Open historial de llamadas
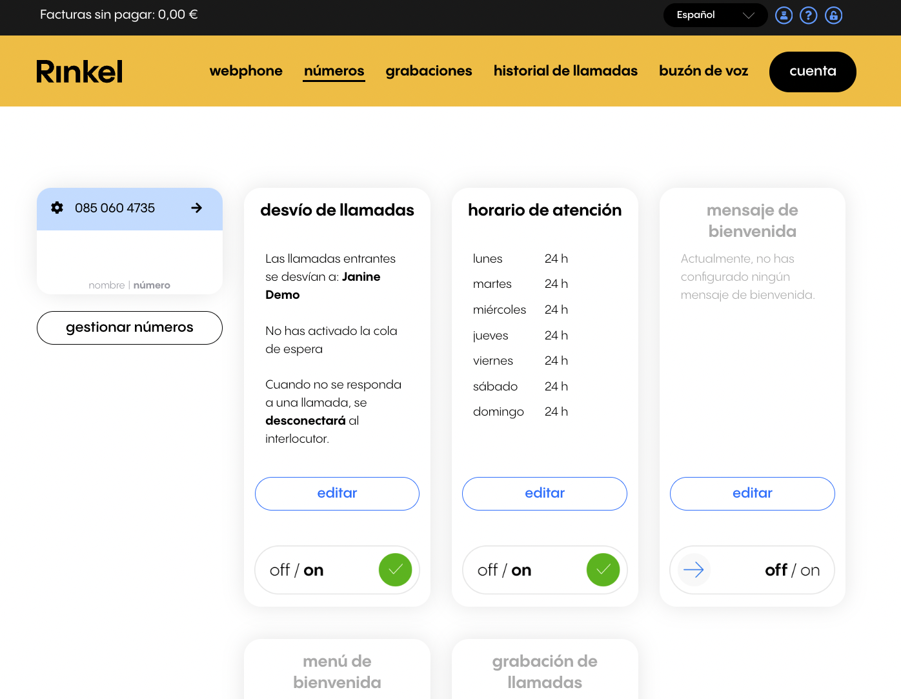The image size is (901, 699). (565, 71)
